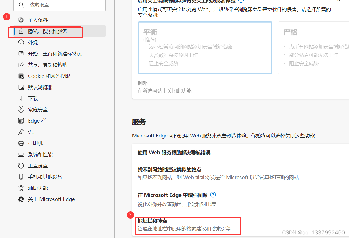Click help icon beside 在 Microsoft Edge 中增强图像
Viewport: 349px width, 238px height.
click(213, 195)
